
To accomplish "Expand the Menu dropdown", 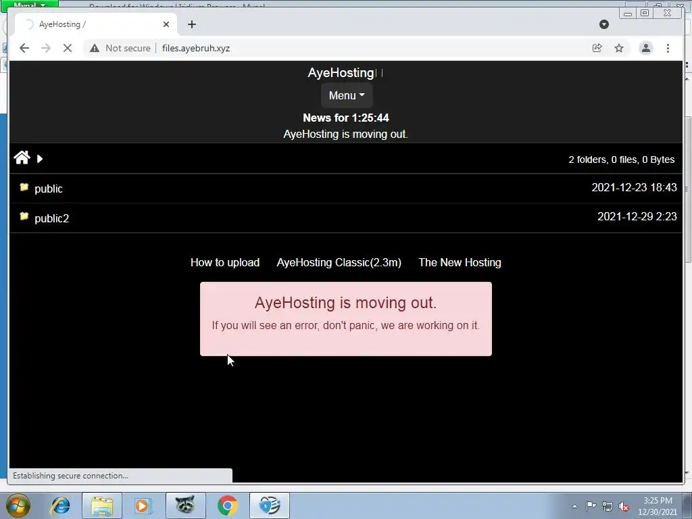I will [x=347, y=95].
